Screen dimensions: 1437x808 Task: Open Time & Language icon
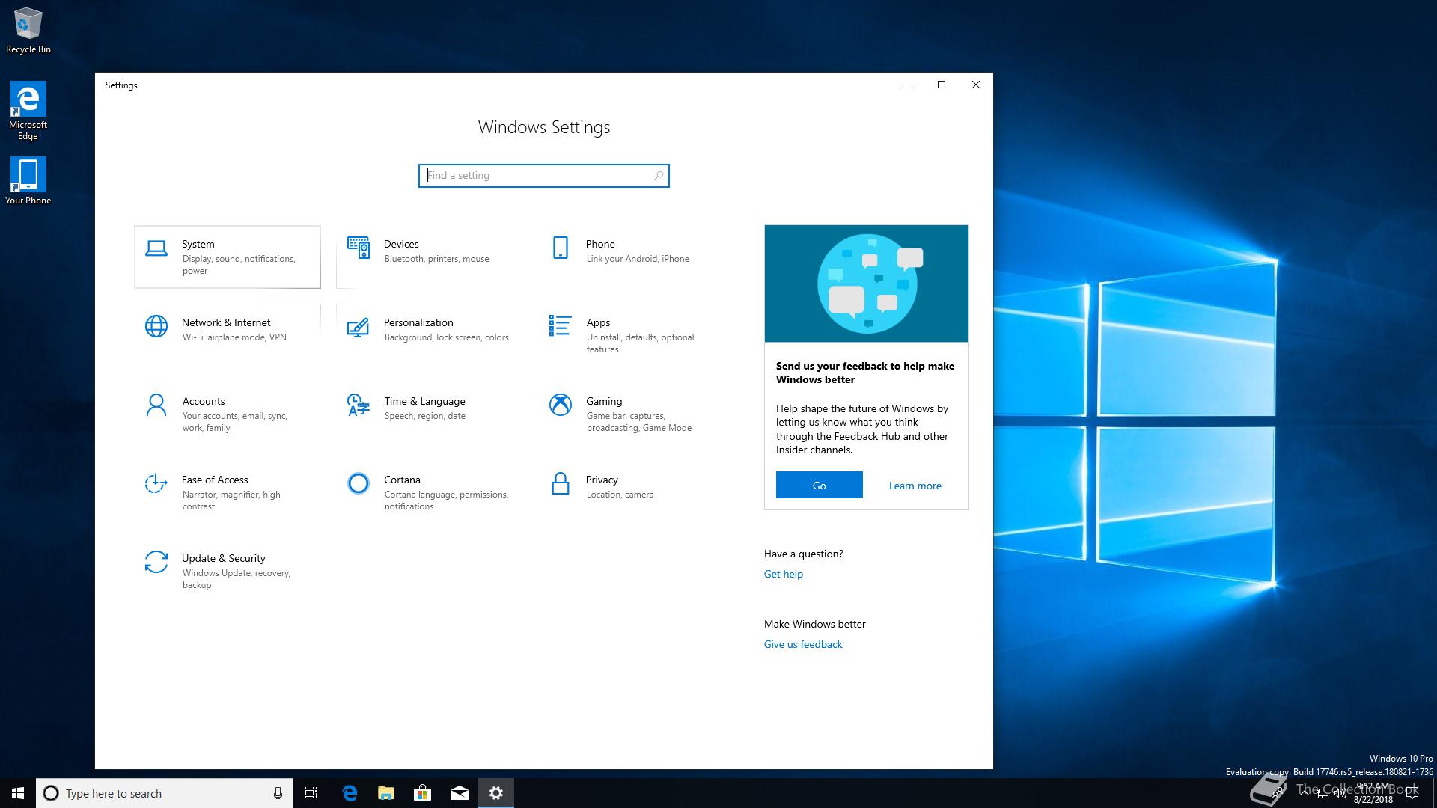coord(359,405)
